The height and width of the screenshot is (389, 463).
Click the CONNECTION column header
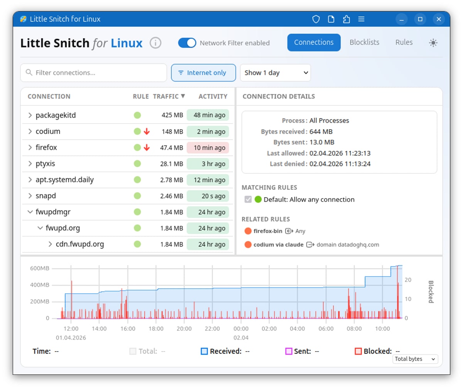49,96
